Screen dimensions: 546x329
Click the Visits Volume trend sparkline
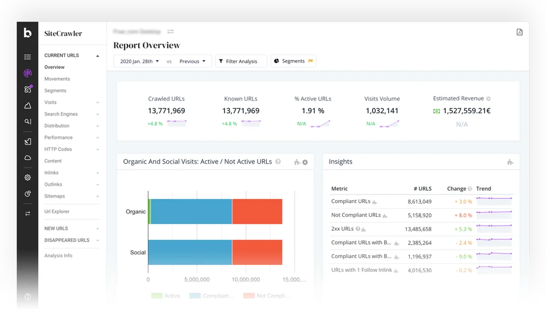click(390, 123)
